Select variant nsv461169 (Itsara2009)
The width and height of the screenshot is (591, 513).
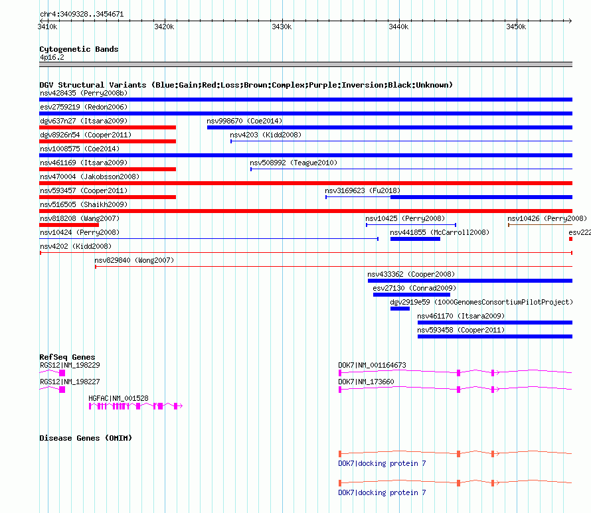pyautogui.click(x=108, y=169)
